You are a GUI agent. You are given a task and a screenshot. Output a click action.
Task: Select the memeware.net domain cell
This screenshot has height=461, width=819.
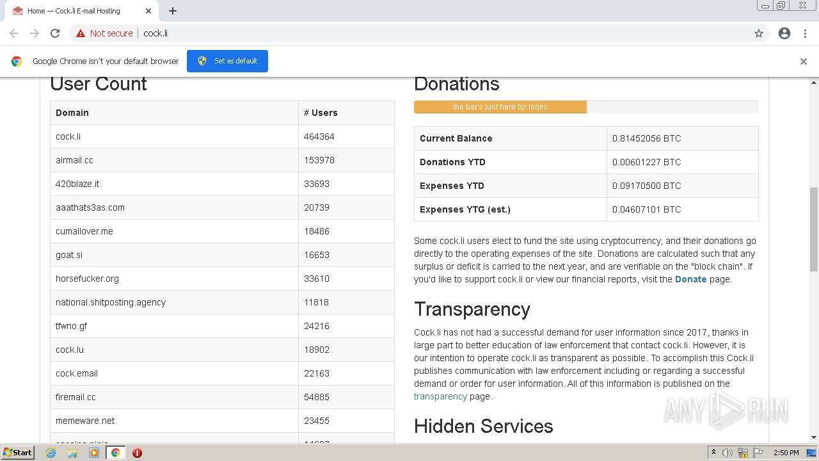click(x=174, y=421)
